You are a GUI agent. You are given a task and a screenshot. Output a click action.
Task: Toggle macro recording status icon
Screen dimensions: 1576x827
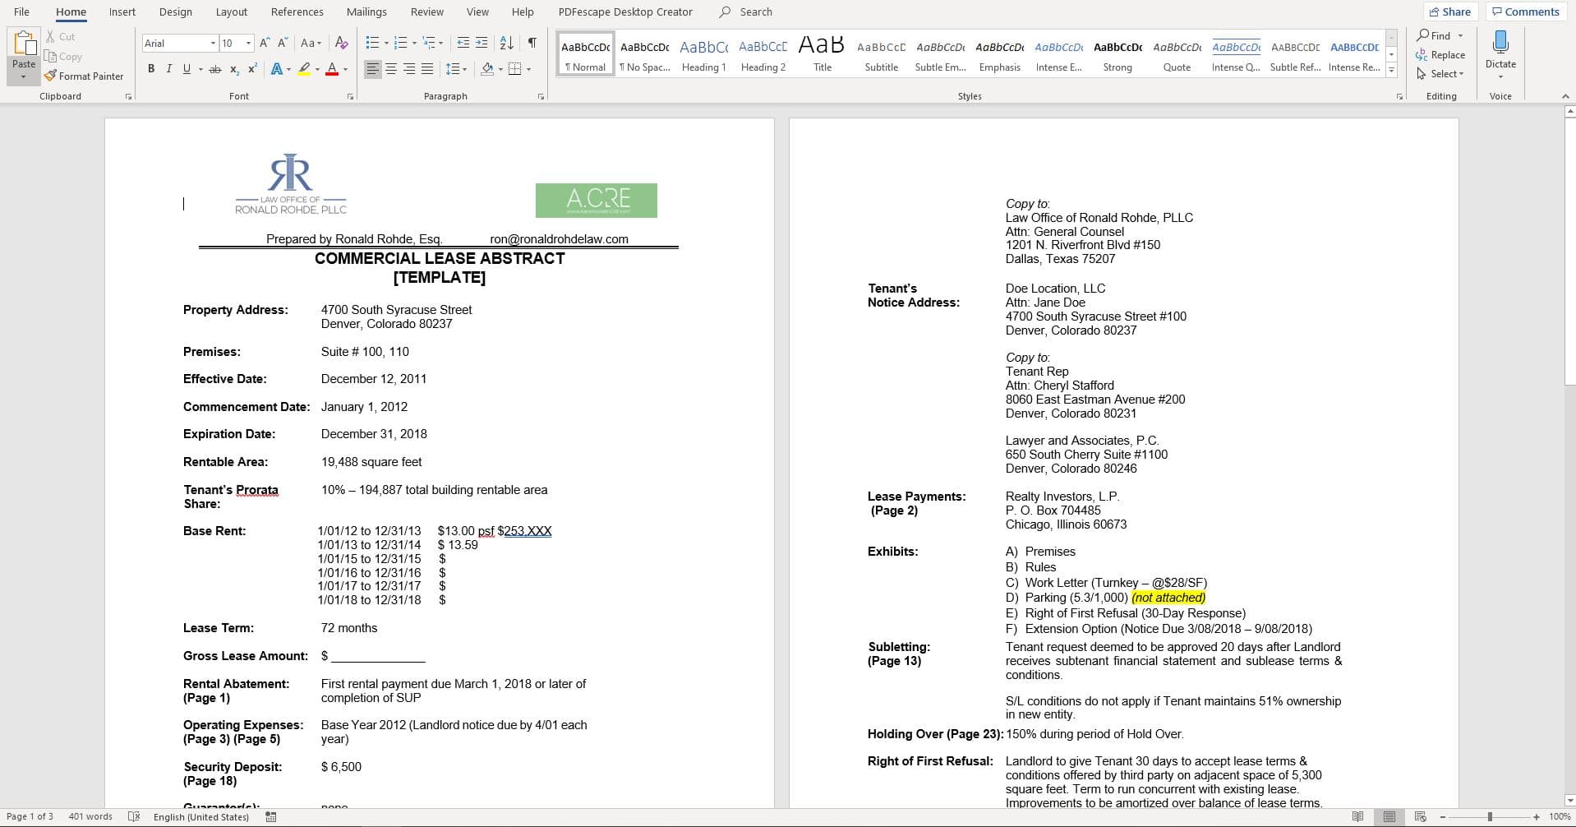pyautogui.click(x=271, y=816)
